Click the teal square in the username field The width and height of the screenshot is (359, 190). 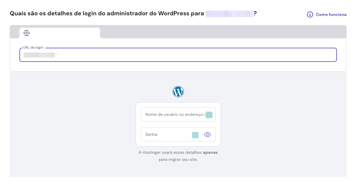[x=209, y=115]
